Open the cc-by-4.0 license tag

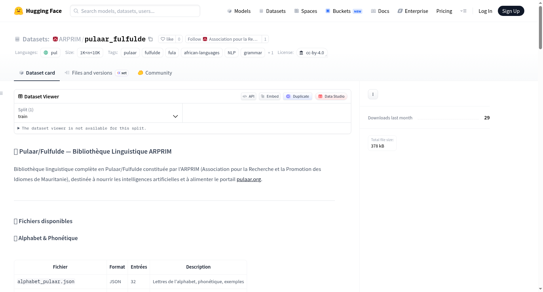(312, 53)
